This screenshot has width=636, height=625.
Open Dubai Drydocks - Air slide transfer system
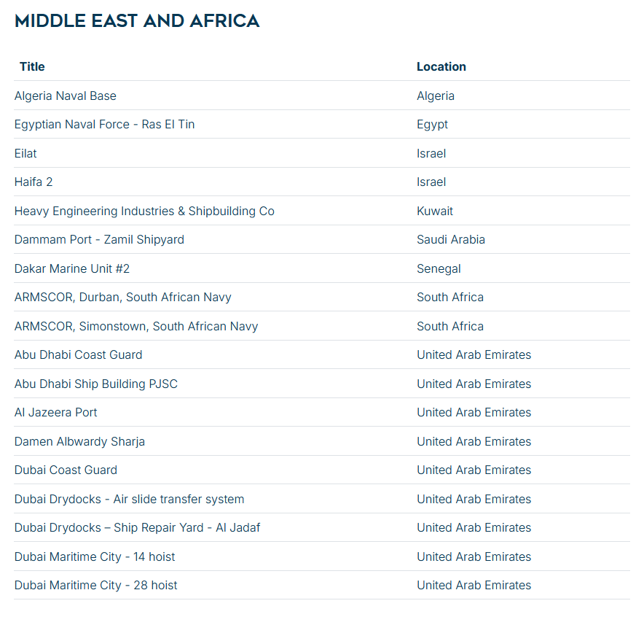[x=130, y=499]
